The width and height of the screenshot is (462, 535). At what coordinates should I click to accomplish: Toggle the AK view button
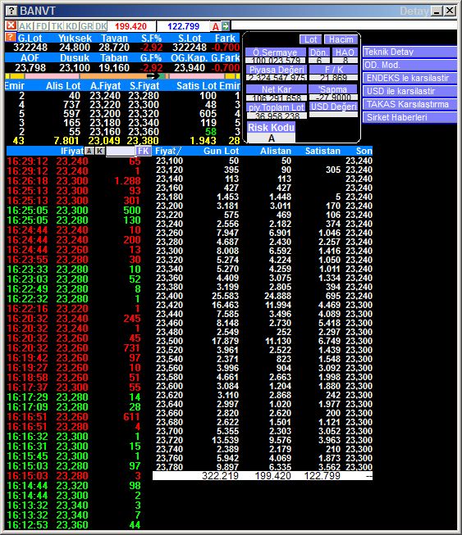(25, 26)
